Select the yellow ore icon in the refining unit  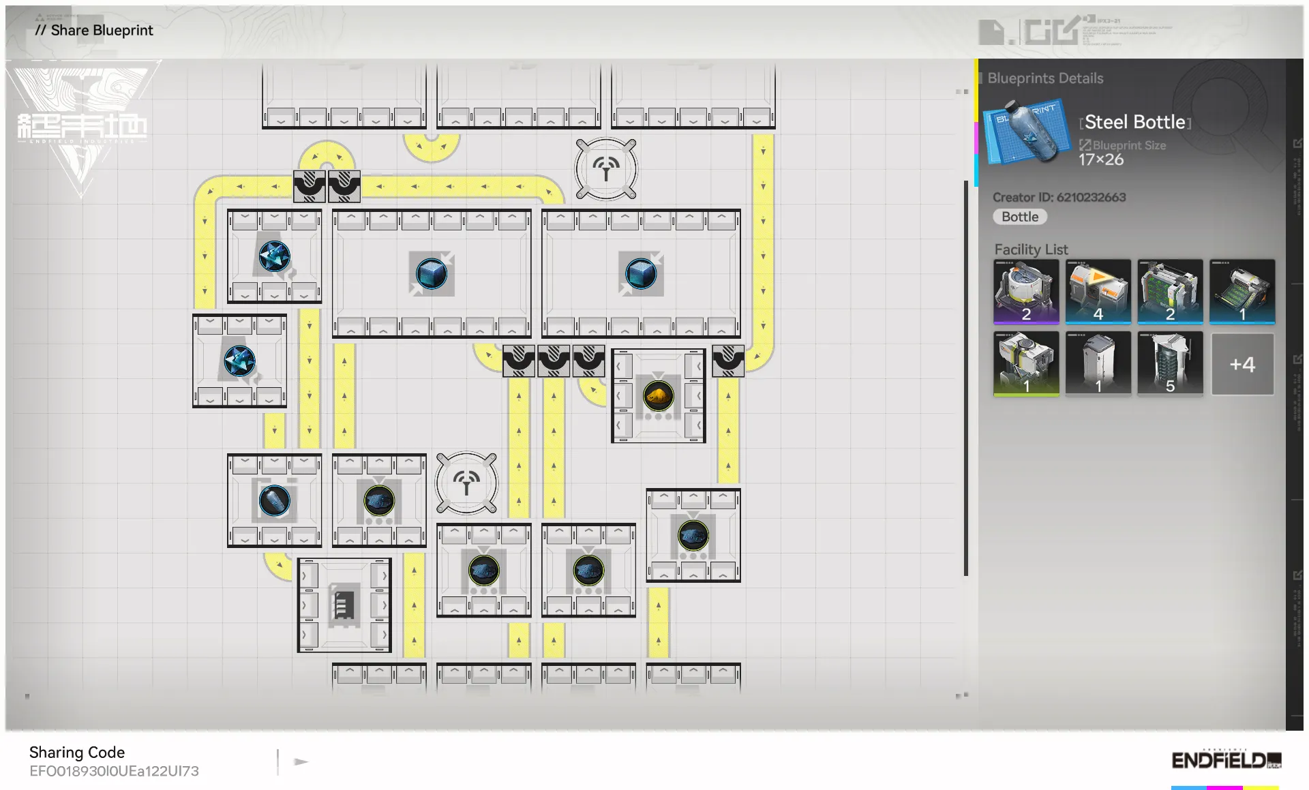click(x=658, y=395)
